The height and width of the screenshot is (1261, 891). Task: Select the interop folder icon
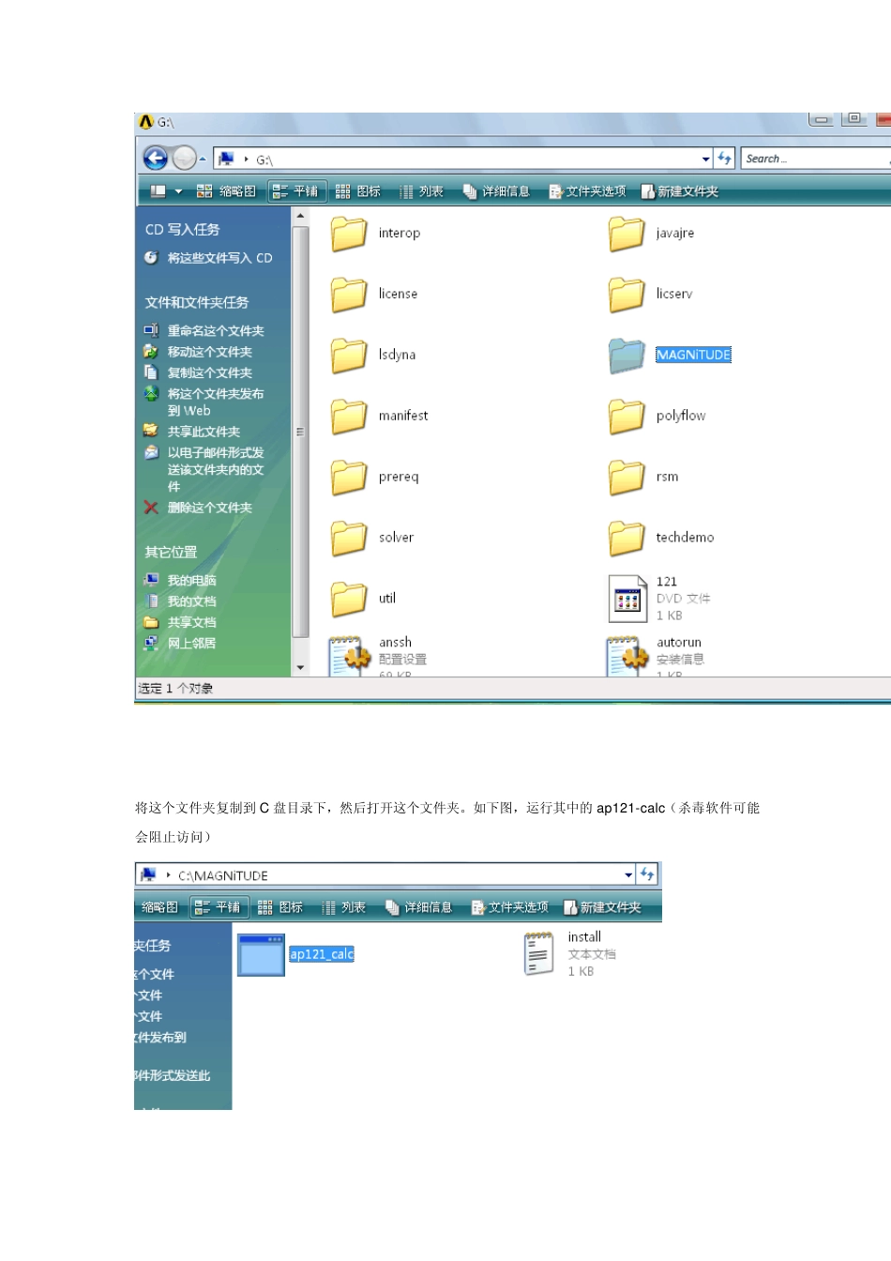click(349, 234)
